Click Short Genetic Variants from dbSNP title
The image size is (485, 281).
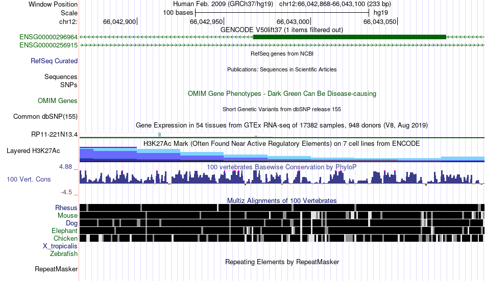[282, 110]
